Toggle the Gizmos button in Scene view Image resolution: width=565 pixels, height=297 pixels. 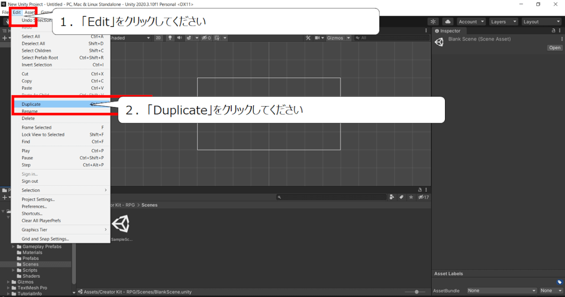335,38
